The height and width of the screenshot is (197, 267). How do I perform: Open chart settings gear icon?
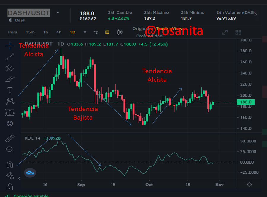(x=249, y=185)
